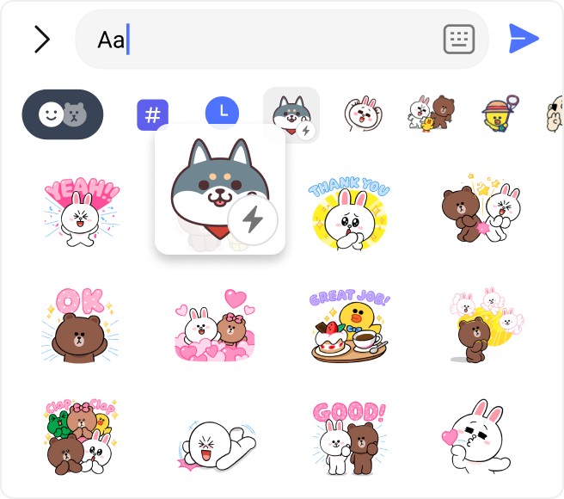Send the Brown praying with angel Conys sticker
Viewport: 564px width, 499px height.
487,324
